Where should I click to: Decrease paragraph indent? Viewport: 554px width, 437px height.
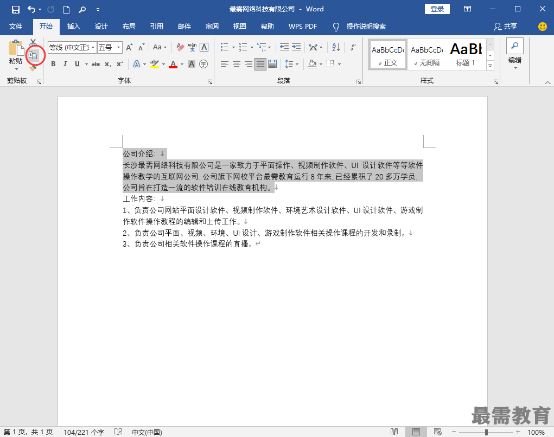pyautogui.click(x=284, y=47)
